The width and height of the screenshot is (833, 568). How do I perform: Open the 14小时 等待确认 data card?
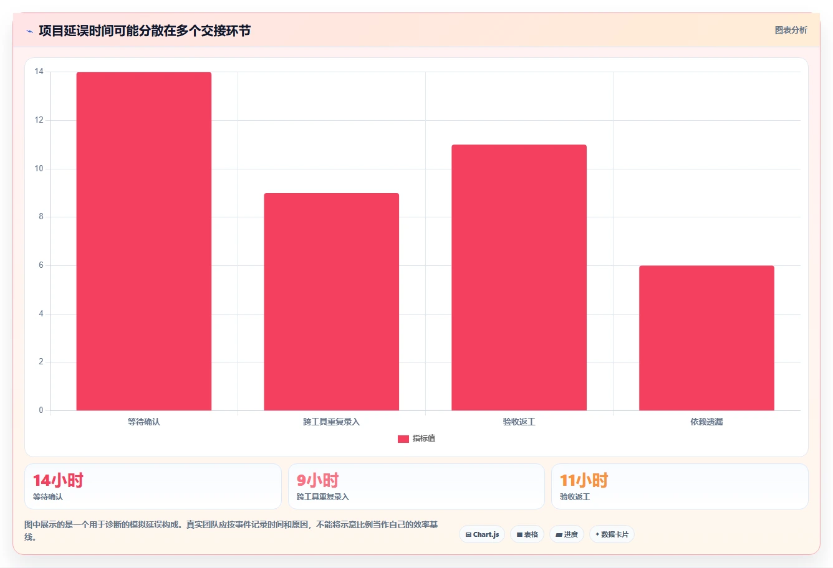pos(153,486)
